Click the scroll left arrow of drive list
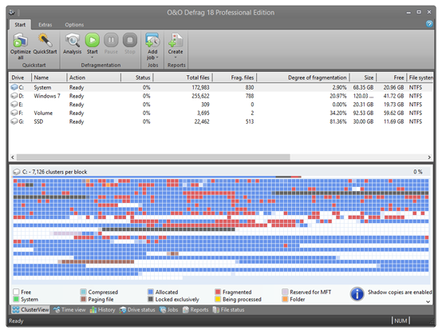The height and width of the screenshot is (334, 442). point(13,157)
